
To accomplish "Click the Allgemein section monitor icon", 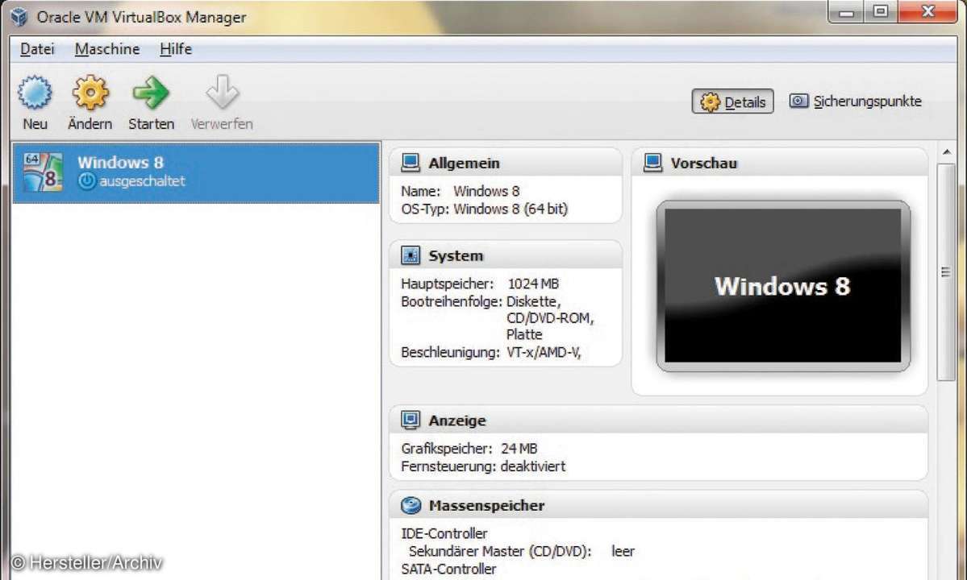I will click(x=411, y=163).
